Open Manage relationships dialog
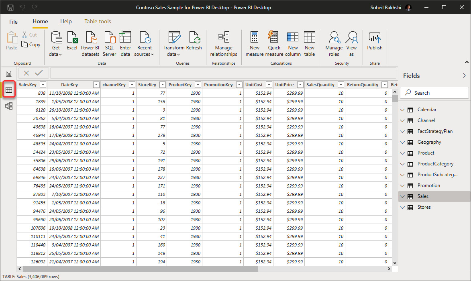This screenshot has height=281, width=471. click(x=224, y=44)
